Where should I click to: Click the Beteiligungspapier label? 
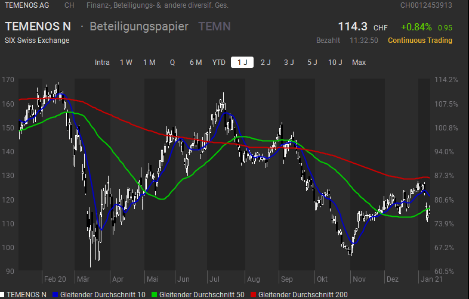click(139, 27)
